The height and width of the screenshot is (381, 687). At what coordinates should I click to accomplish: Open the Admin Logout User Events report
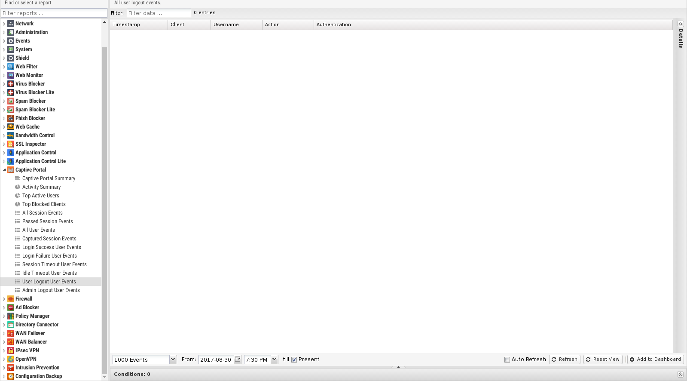coord(51,290)
